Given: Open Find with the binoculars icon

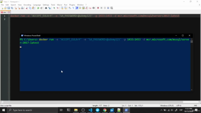Looking at the screenshot, I should point(46,8).
